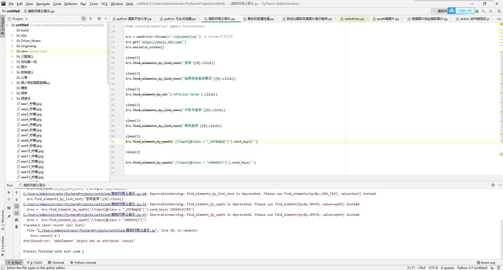
Task: Select aaa5_柠檬.jpg in project tree
Action: [x=31, y=125]
